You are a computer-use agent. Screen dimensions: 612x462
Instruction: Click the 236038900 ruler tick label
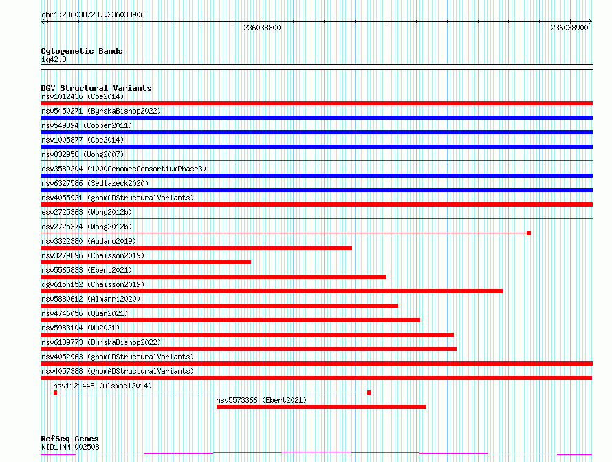click(x=569, y=28)
